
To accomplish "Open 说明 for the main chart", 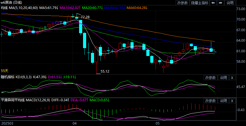I will pyautogui.click(x=230, y=3).
